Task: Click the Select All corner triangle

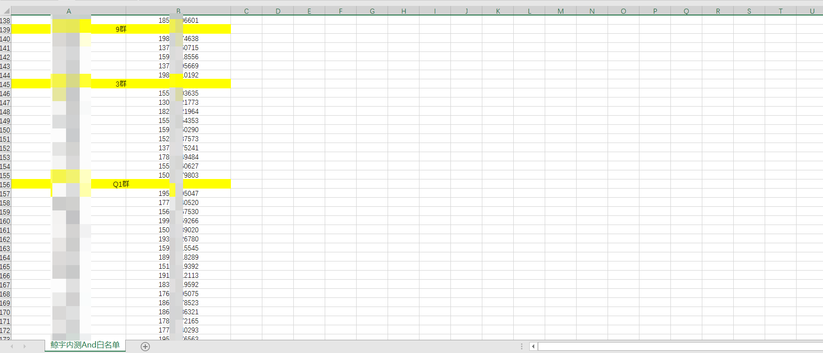Action: coord(6,11)
